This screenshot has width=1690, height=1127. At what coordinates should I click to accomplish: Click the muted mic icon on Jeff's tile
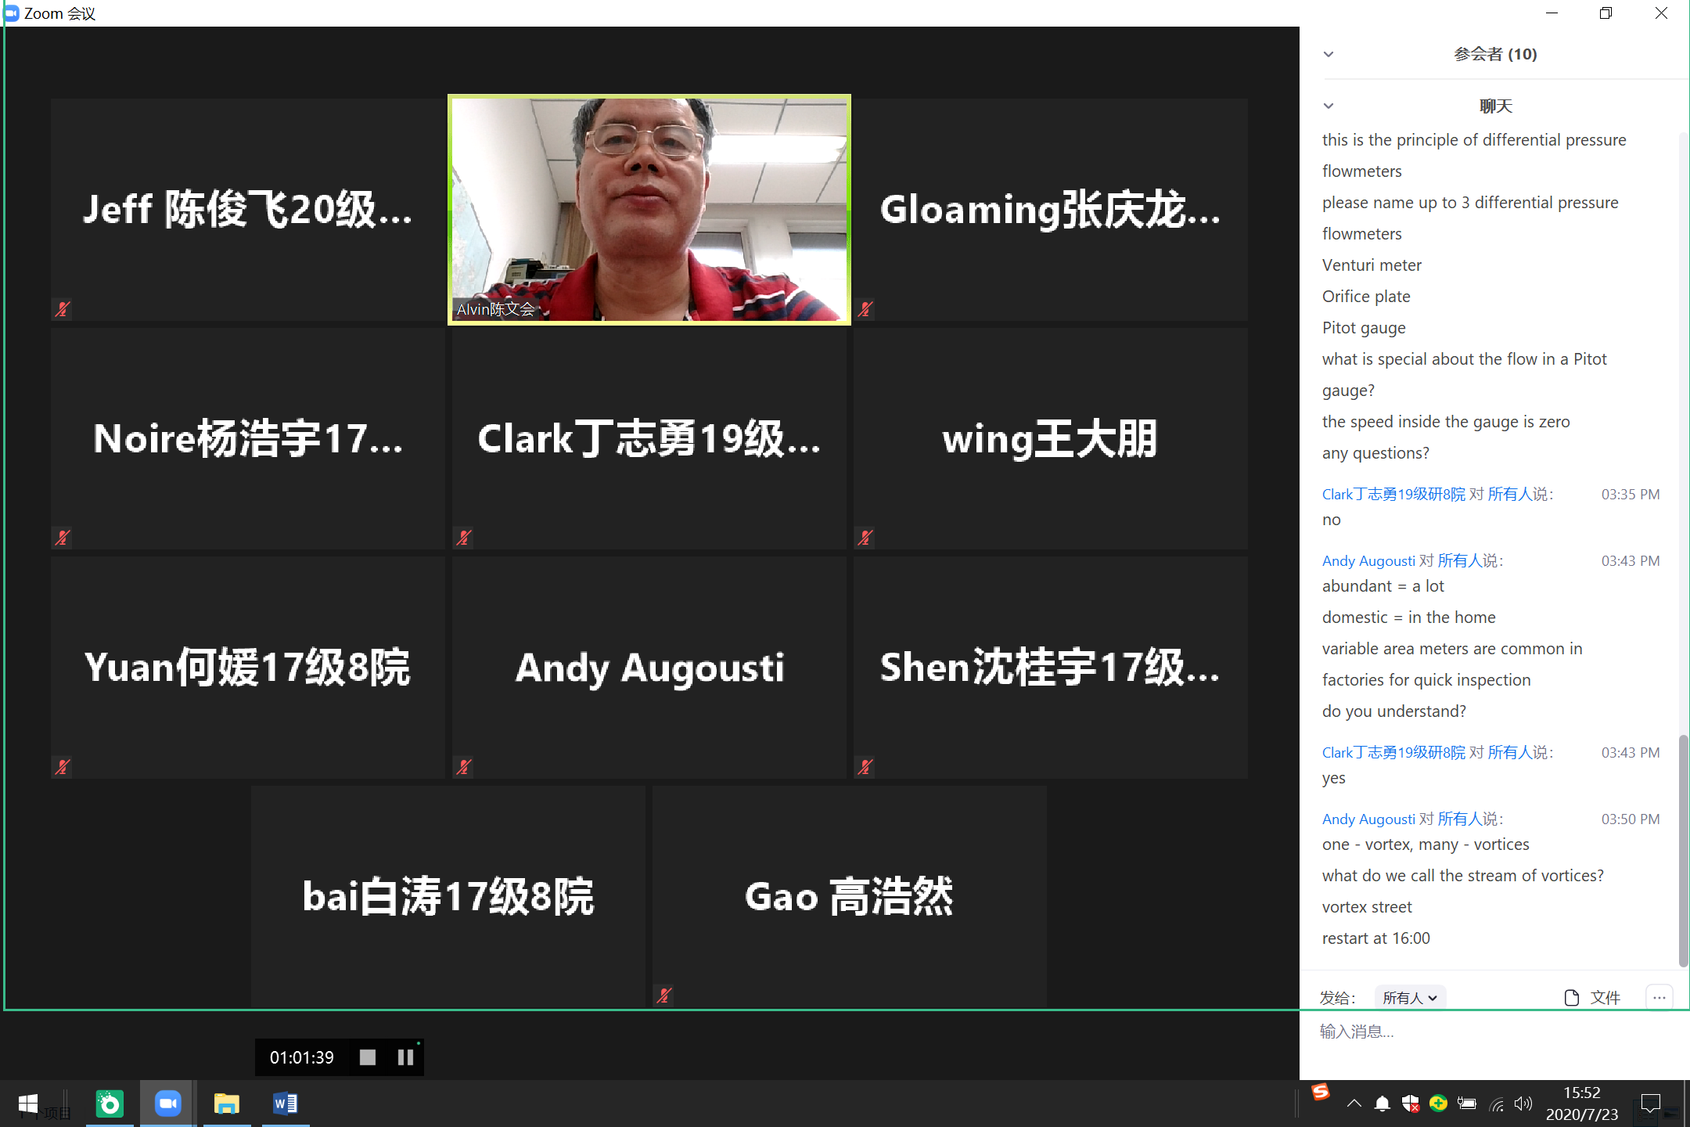63,309
